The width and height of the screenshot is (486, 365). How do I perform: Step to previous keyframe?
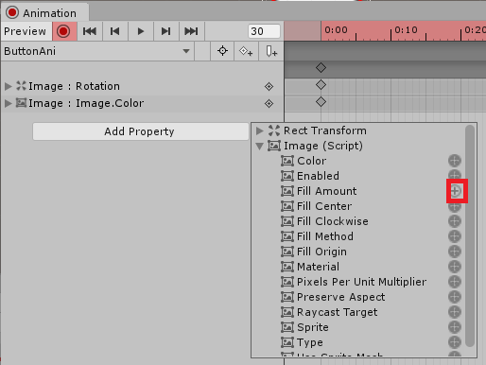(115, 31)
